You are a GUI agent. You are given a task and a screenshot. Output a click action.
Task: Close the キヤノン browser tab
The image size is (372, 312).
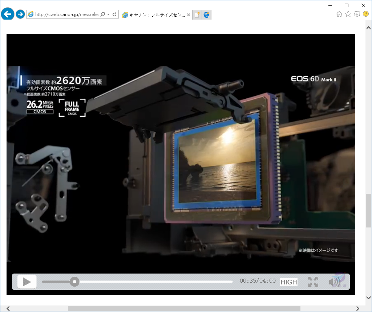189,15
